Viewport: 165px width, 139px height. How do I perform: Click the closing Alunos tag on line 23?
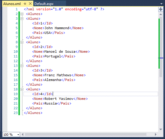33,113
